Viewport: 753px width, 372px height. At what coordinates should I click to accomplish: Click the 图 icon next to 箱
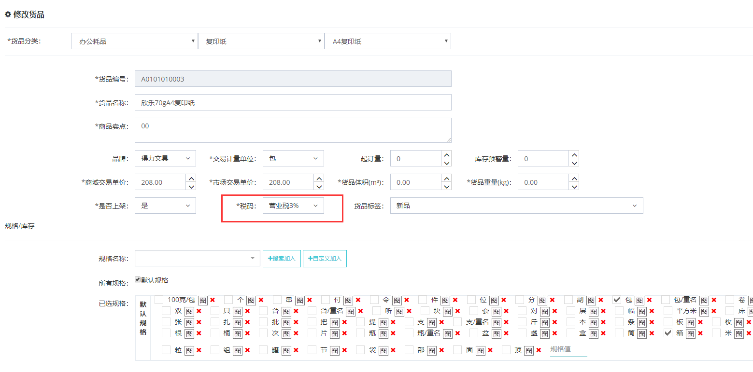[x=690, y=333]
